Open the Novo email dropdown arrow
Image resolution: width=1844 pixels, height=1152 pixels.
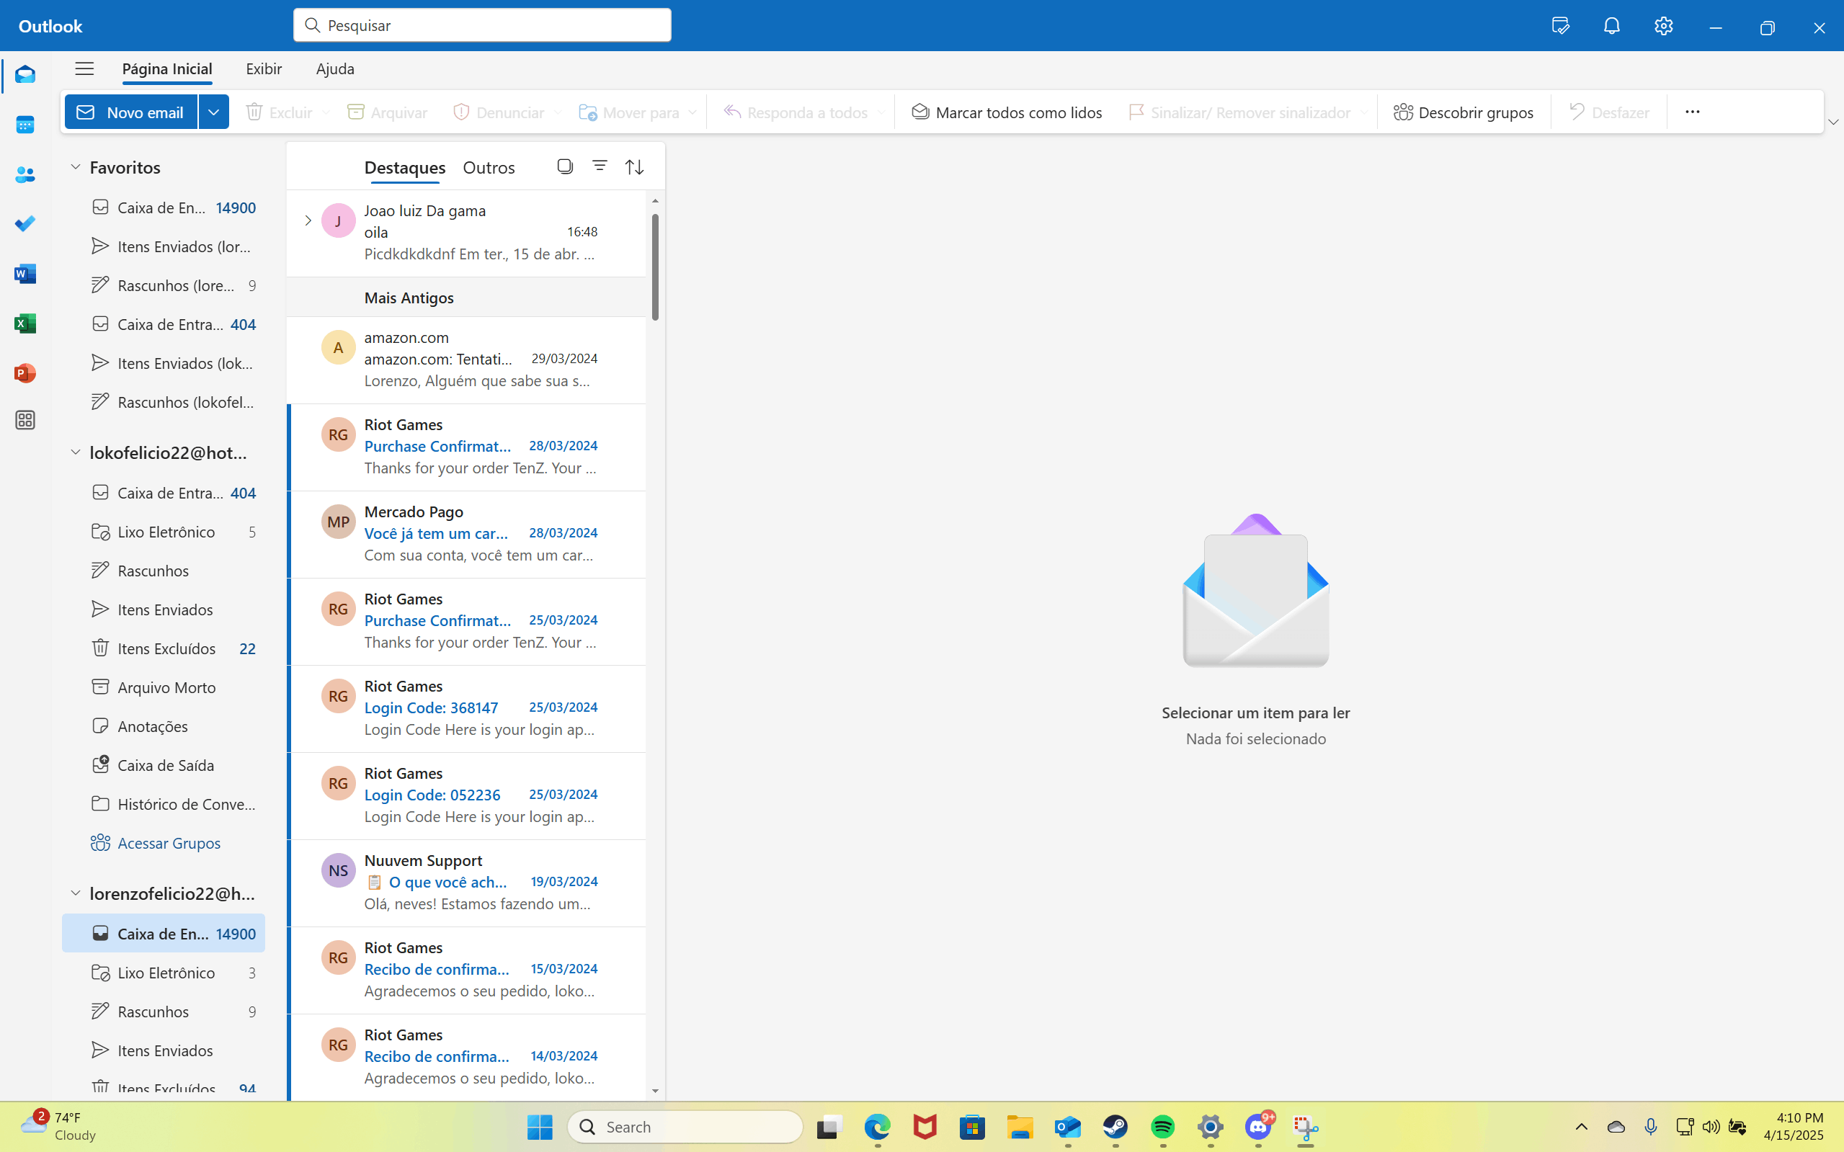213,112
